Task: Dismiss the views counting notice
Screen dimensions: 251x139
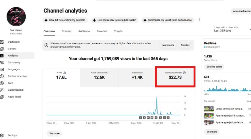Action: 185,45
